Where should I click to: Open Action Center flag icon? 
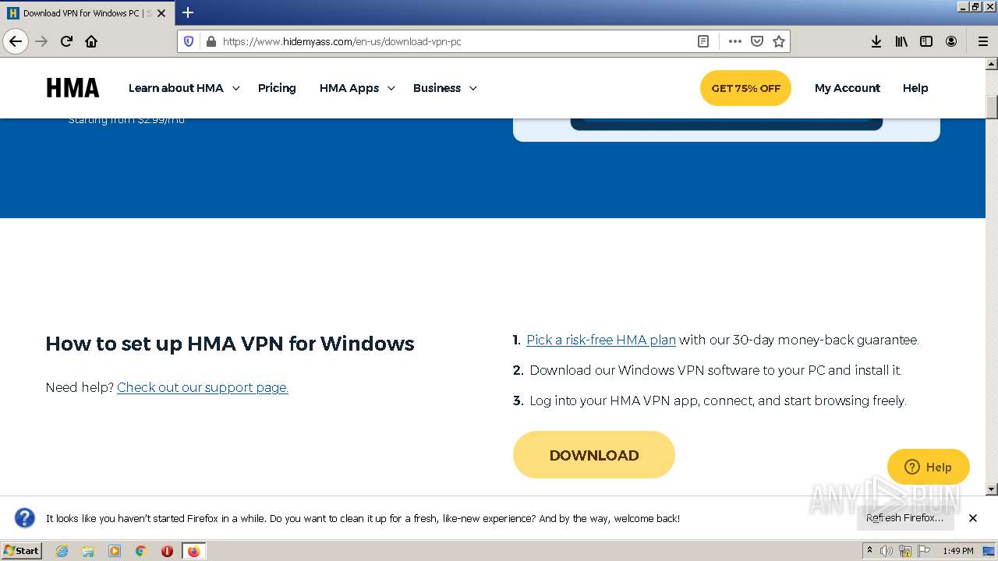click(924, 551)
